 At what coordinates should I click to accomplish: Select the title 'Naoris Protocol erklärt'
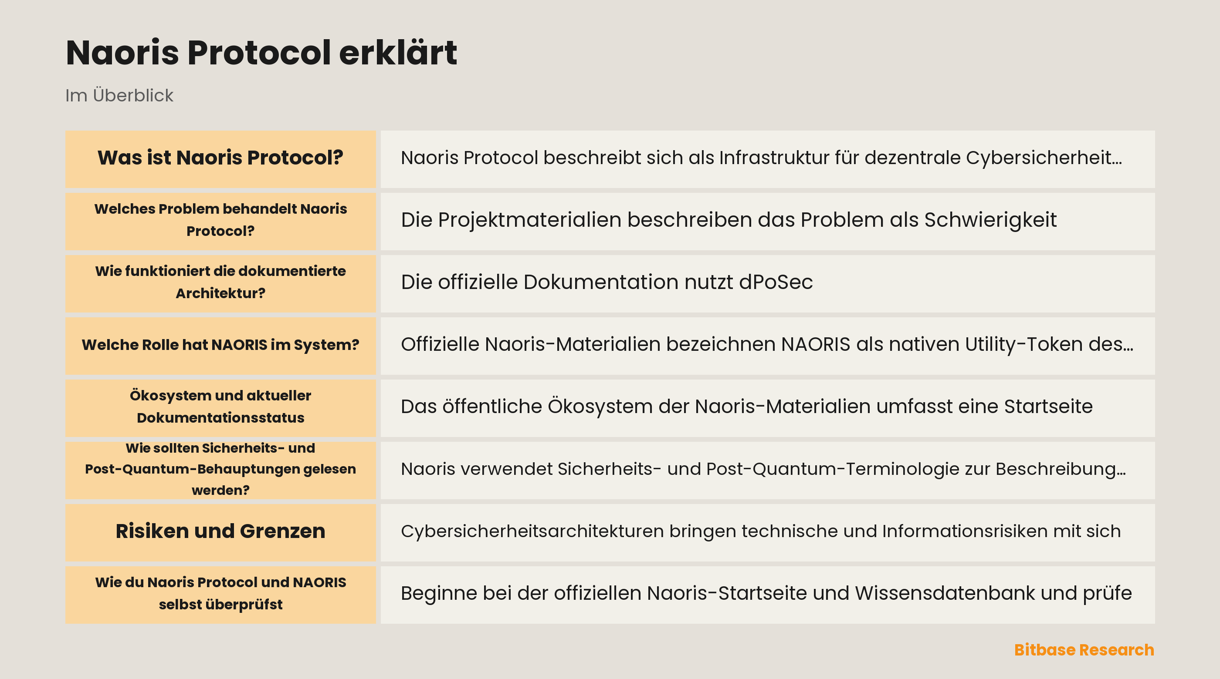coord(261,52)
